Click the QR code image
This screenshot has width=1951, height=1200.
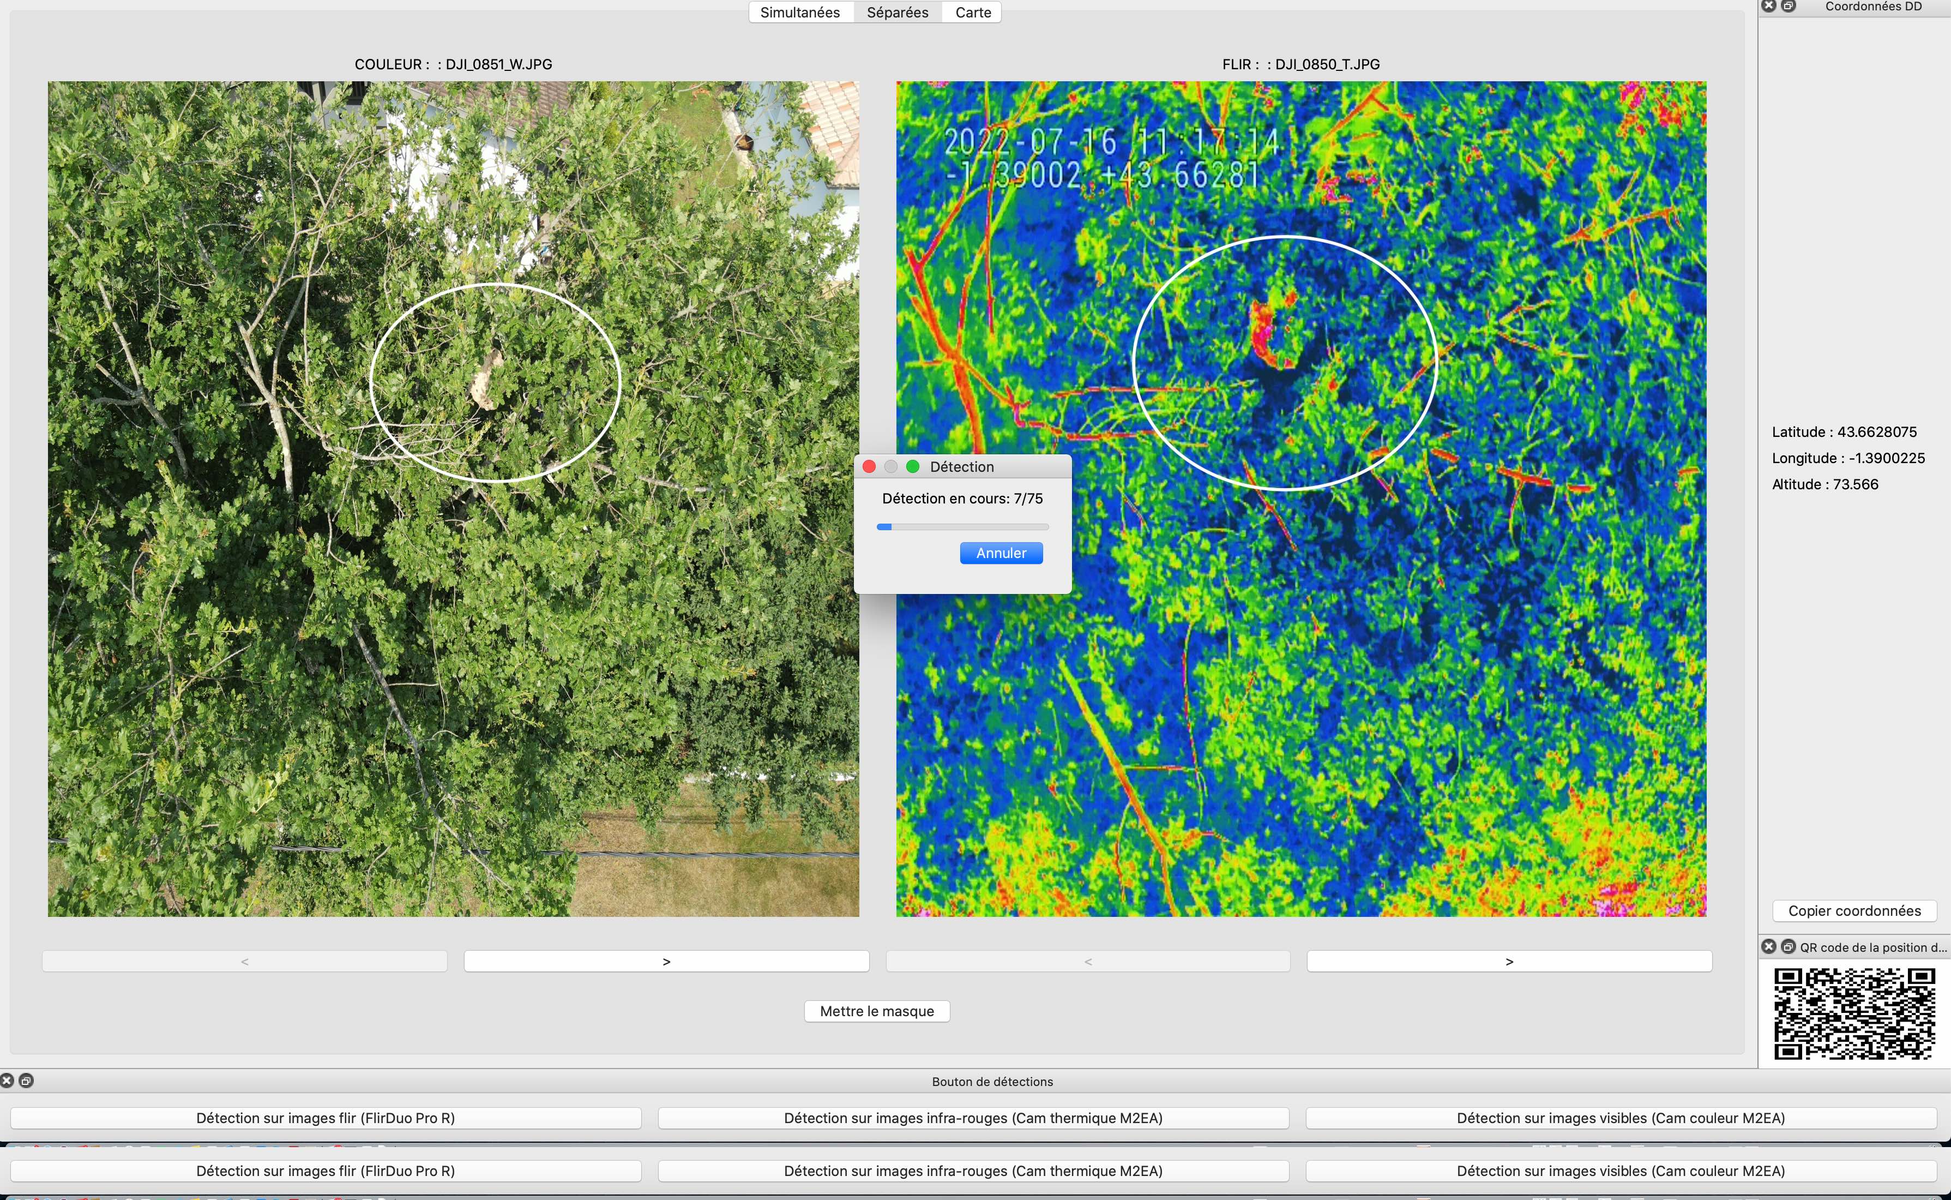1854,1013
